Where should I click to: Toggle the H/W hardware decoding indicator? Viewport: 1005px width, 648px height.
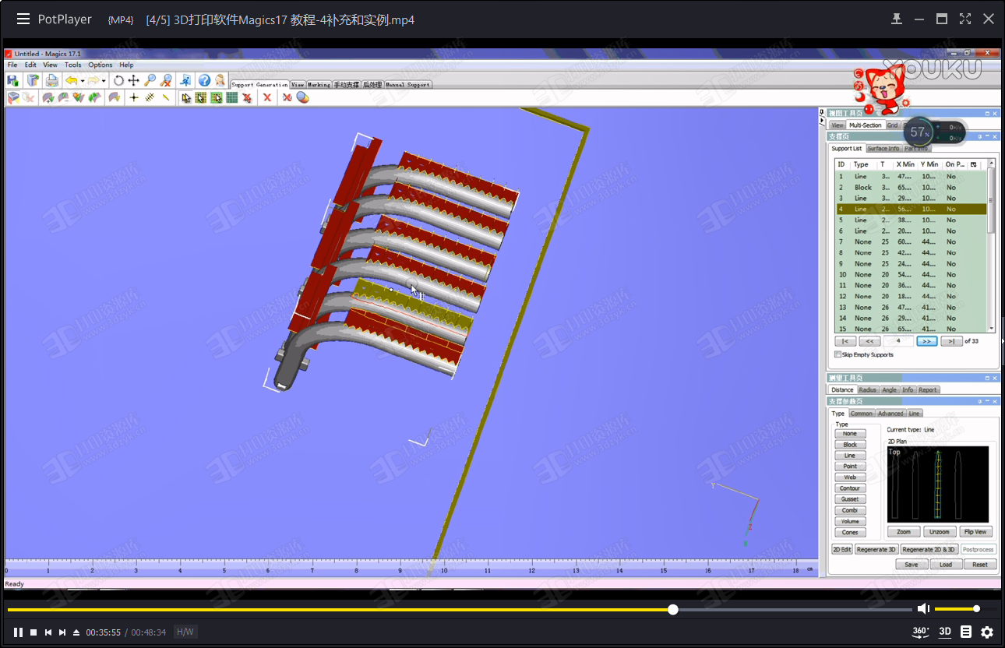pyautogui.click(x=185, y=632)
